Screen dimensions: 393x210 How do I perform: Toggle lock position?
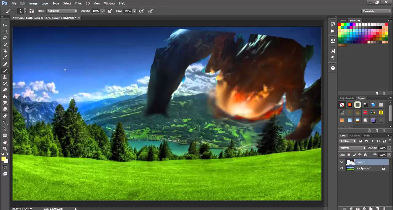point(360,155)
